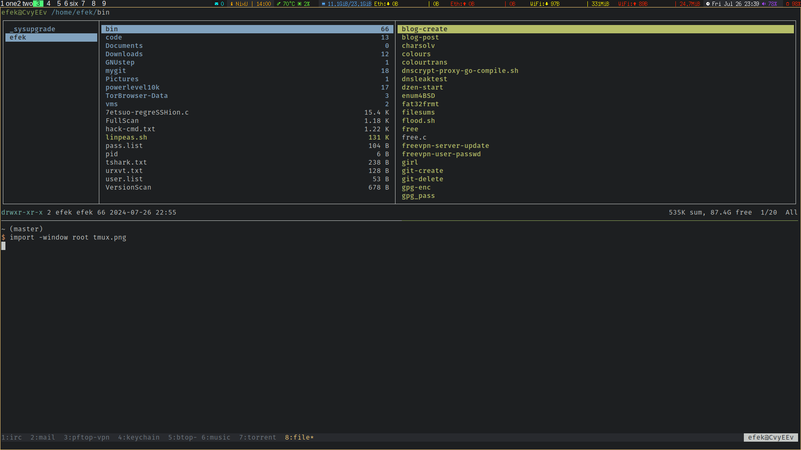Switch to workspace 3 in top bar
Viewport: 801px width, 450px height.
point(38,4)
